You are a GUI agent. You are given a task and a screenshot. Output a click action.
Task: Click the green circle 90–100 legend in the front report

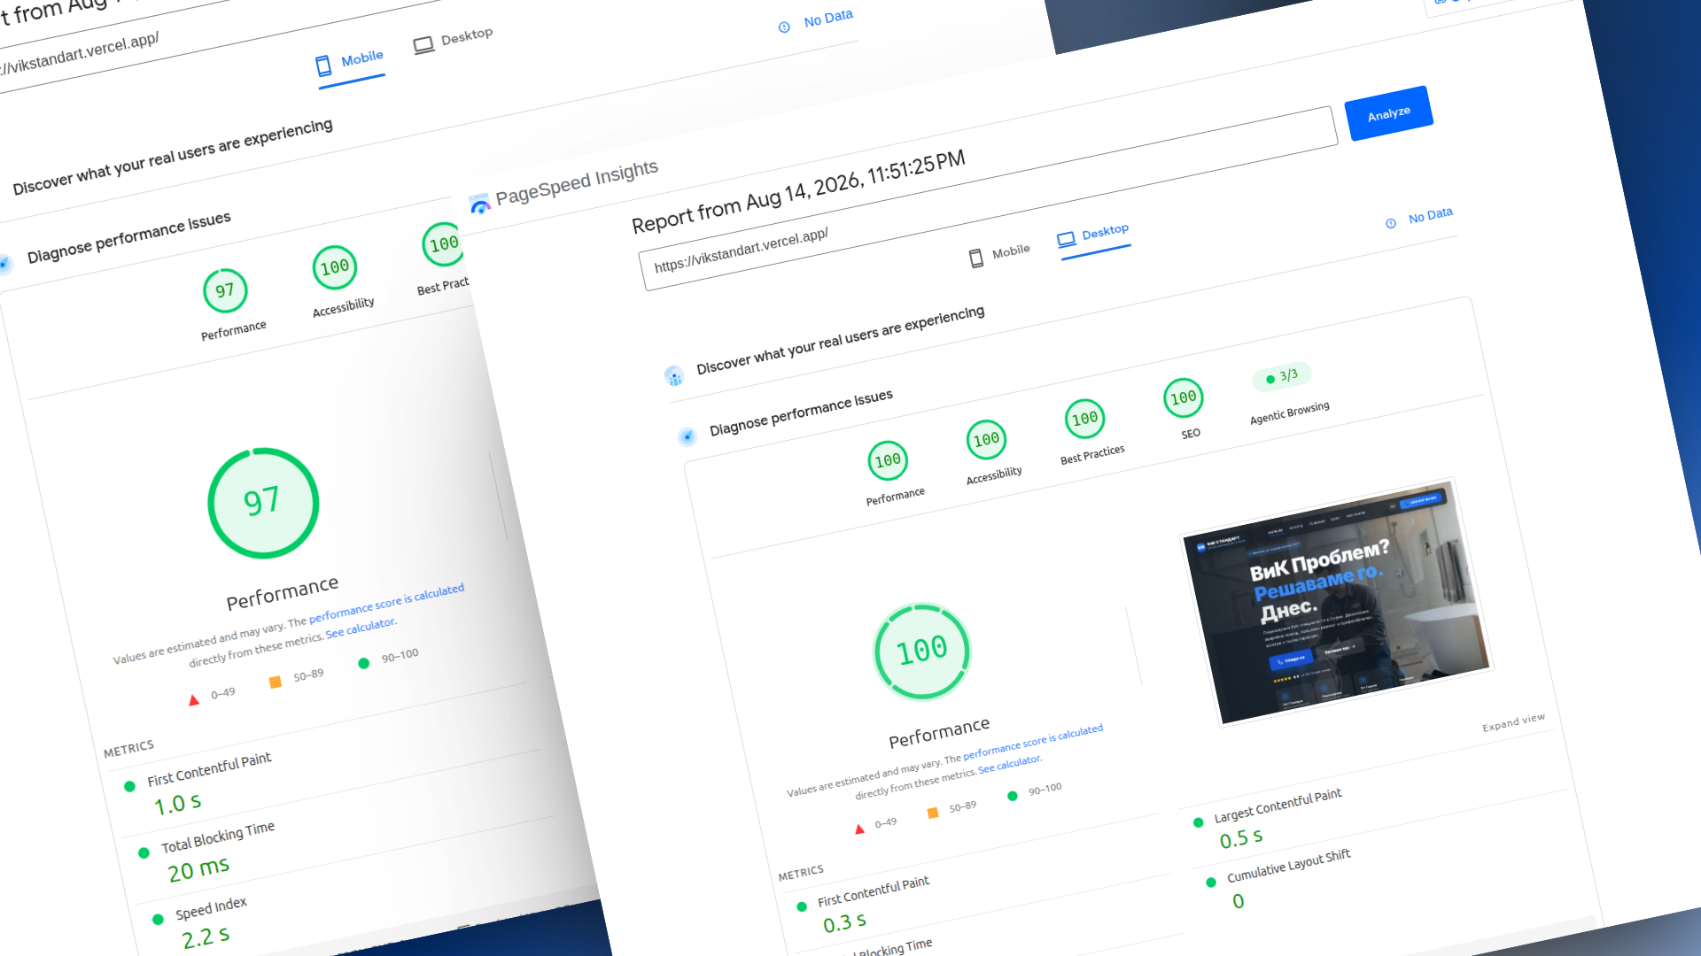tap(1035, 791)
